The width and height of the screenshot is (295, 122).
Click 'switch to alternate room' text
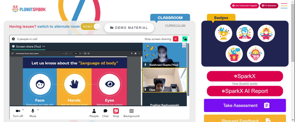[58, 27]
